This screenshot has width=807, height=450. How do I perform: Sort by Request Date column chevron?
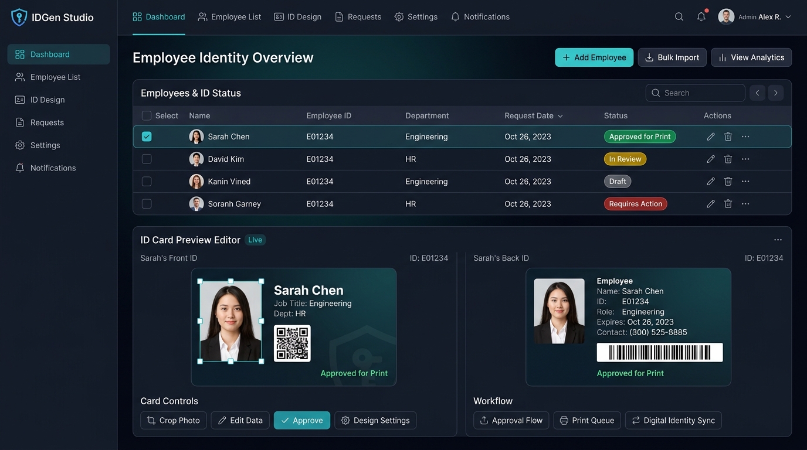pyautogui.click(x=560, y=116)
